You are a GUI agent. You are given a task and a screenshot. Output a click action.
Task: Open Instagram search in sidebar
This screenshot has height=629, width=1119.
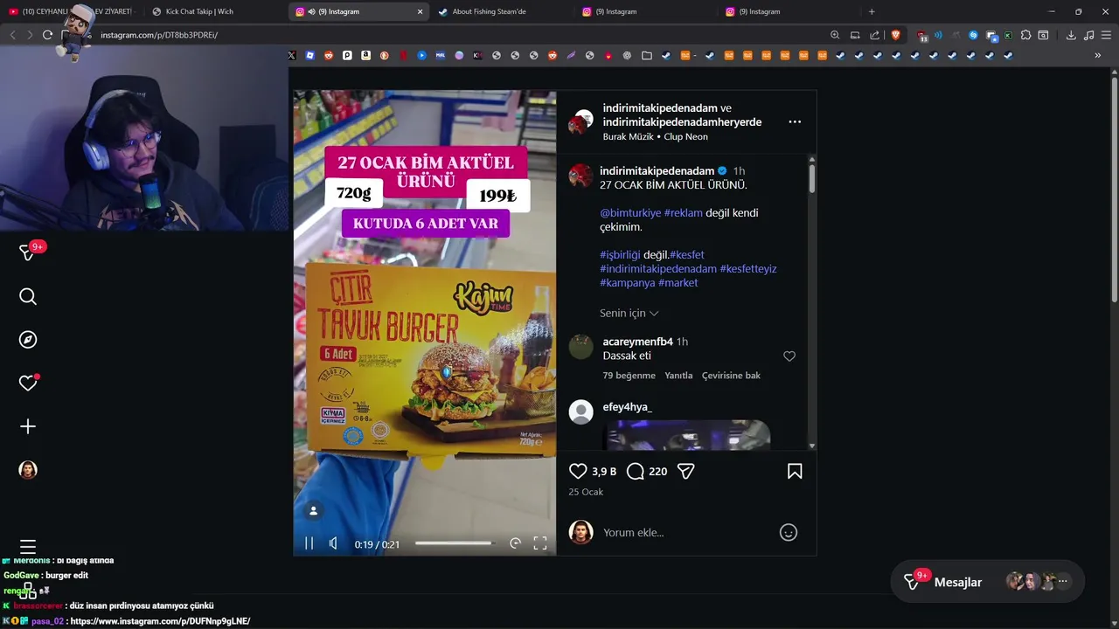pos(28,297)
